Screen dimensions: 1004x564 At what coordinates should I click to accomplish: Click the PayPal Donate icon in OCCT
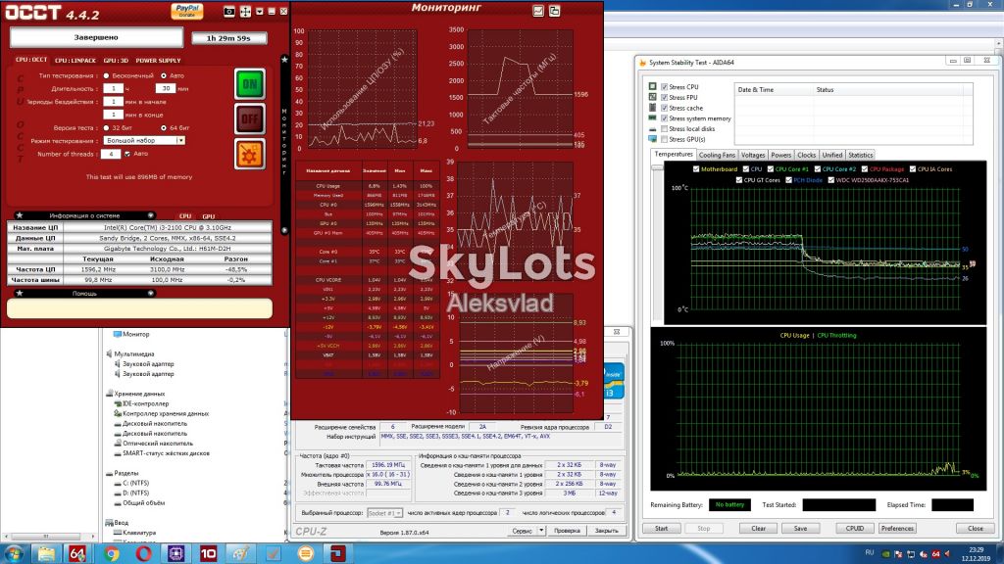click(187, 11)
